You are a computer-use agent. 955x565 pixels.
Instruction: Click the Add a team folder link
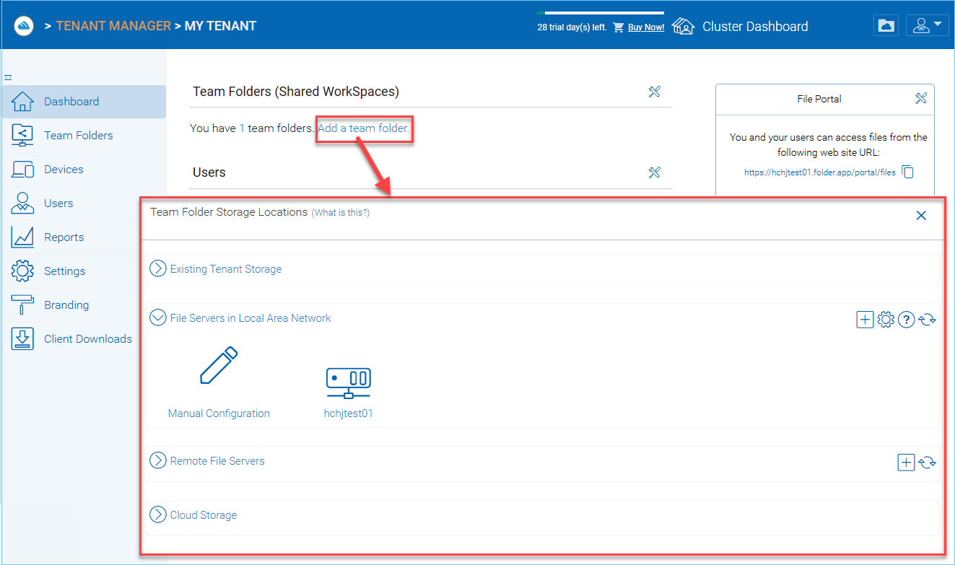[x=363, y=128]
